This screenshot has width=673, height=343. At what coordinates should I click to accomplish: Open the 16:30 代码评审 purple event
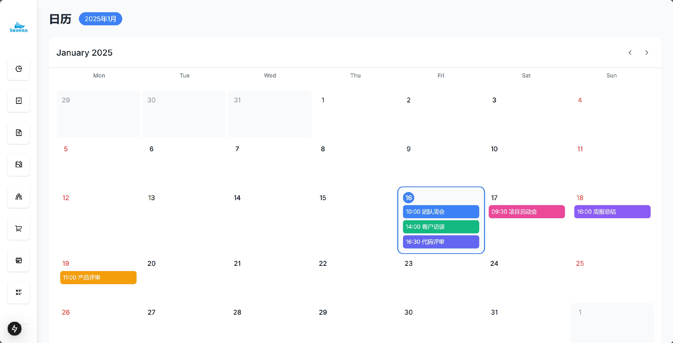click(x=441, y=242)
